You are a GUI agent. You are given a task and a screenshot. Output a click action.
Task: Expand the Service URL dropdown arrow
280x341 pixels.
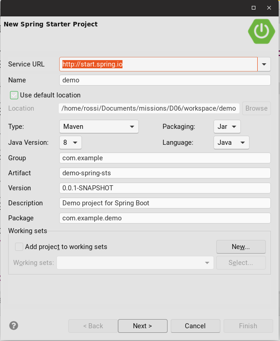pos(264,65)
